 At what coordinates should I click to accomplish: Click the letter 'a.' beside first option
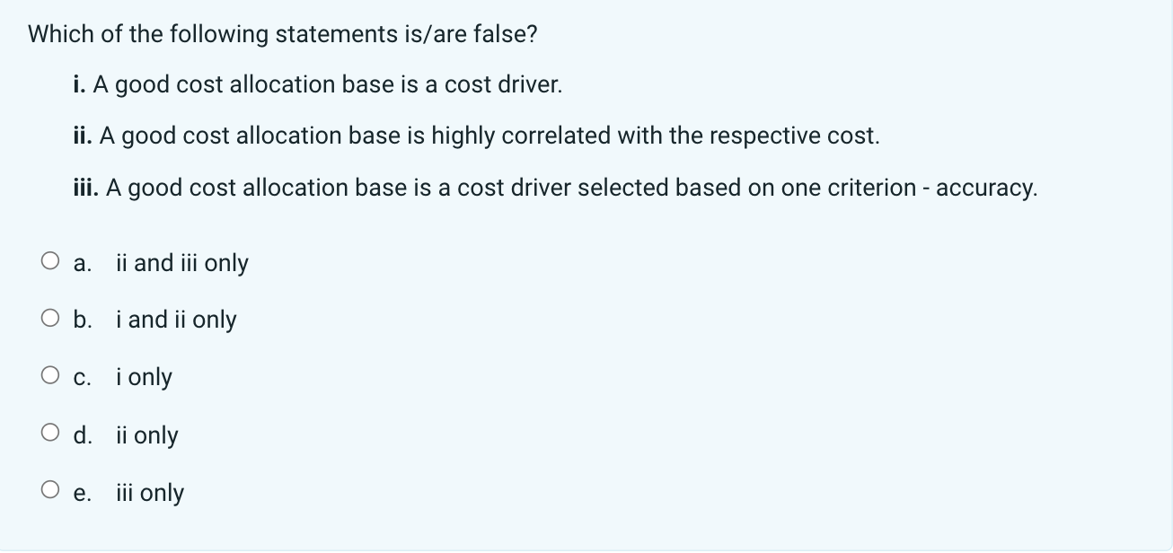[83, 263]
